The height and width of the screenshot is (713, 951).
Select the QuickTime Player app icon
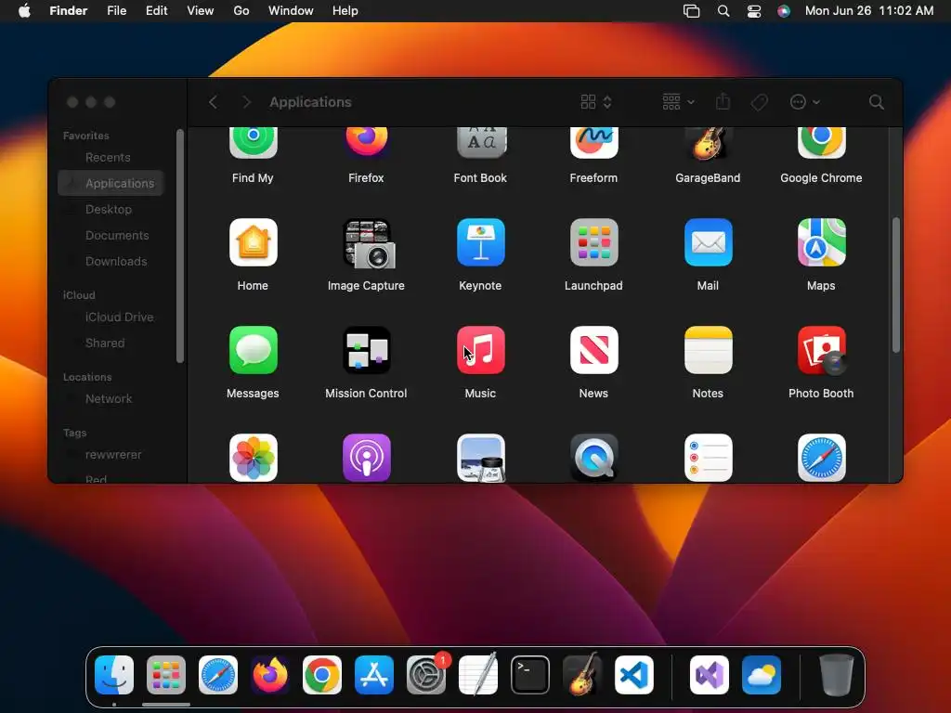[x=593, y=458]
